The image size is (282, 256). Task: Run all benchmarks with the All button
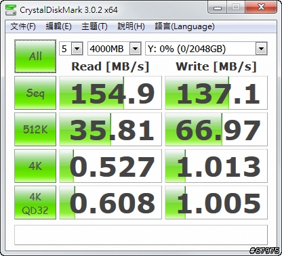coord(35,56)
